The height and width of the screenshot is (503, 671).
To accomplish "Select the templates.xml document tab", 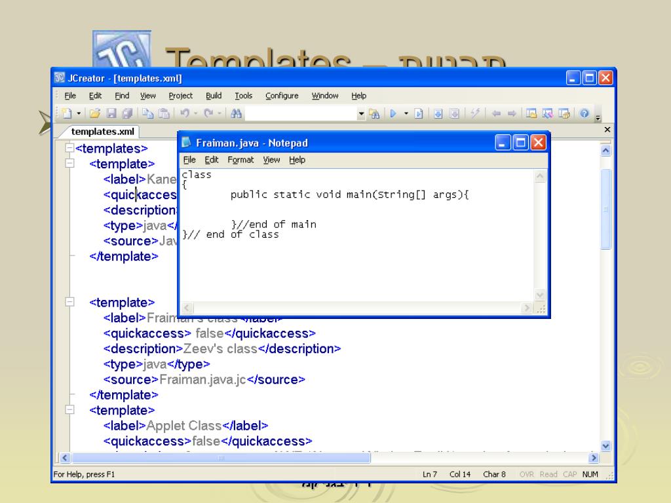I will tap(102, 131).
